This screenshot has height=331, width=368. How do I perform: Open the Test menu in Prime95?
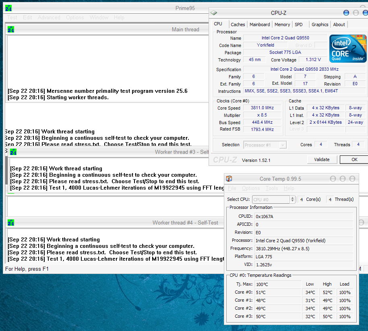tap(12, 18)
